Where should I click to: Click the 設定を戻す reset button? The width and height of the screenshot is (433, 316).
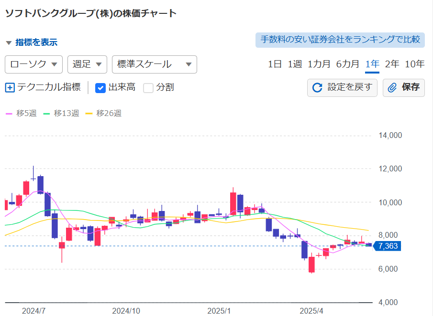coord(342,88)
